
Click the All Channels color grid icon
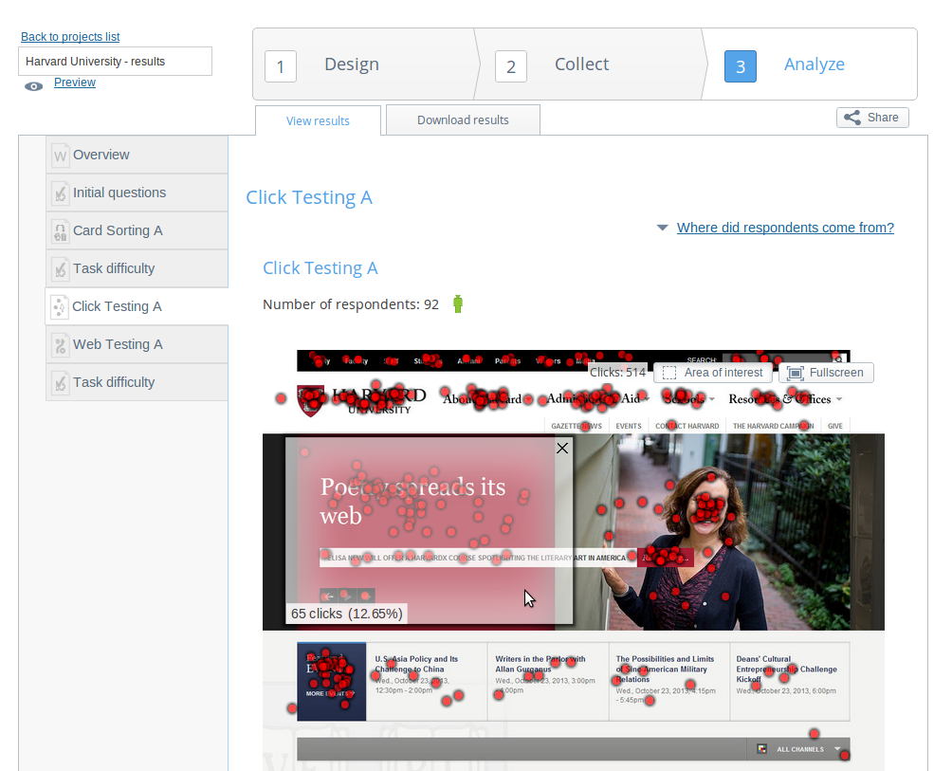click(762, 748)
